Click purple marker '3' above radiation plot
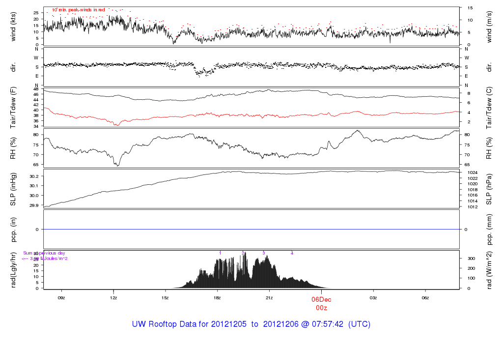This screenshot has width=503, height=344. 264,253
